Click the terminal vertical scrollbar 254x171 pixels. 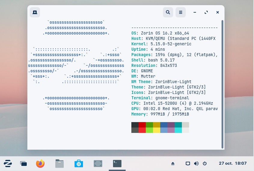coord(222,84)
